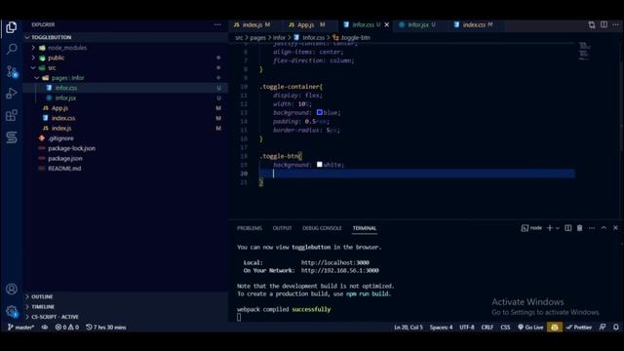The height and width of the screenshot is (351, 624).
Task: Open README.md in the explorer
Action: (127, 169)
